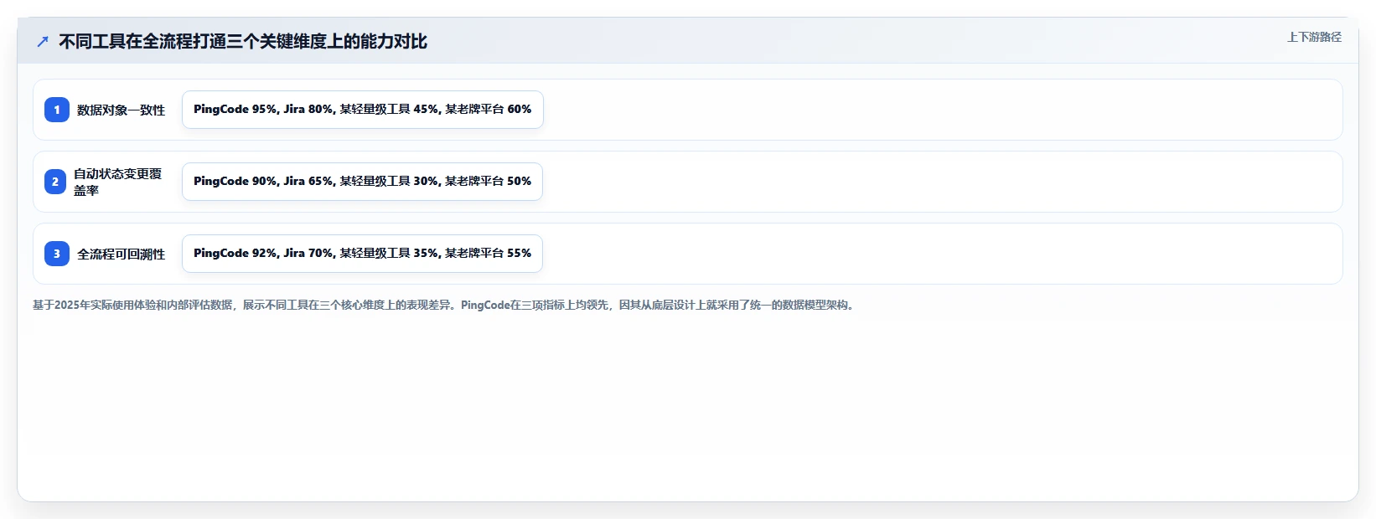Click the 全流程可回溯性 label
The image size is (1376, 519).
[x=122, y=254]
